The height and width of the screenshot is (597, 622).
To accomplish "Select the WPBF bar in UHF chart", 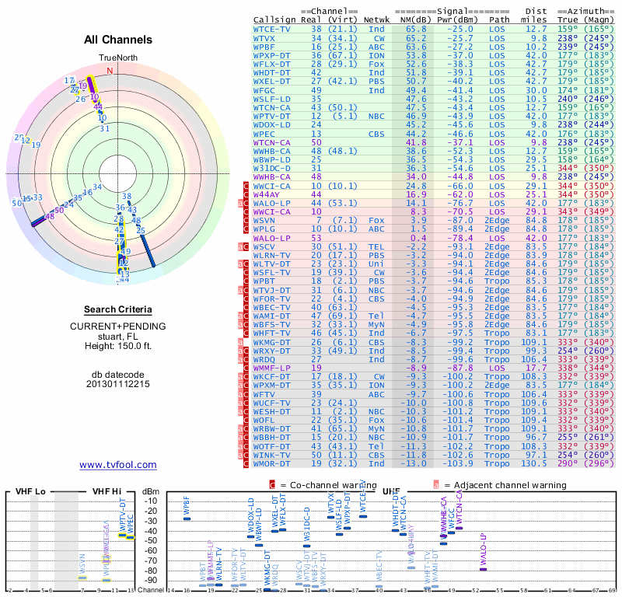I will [x=187, y=518].
